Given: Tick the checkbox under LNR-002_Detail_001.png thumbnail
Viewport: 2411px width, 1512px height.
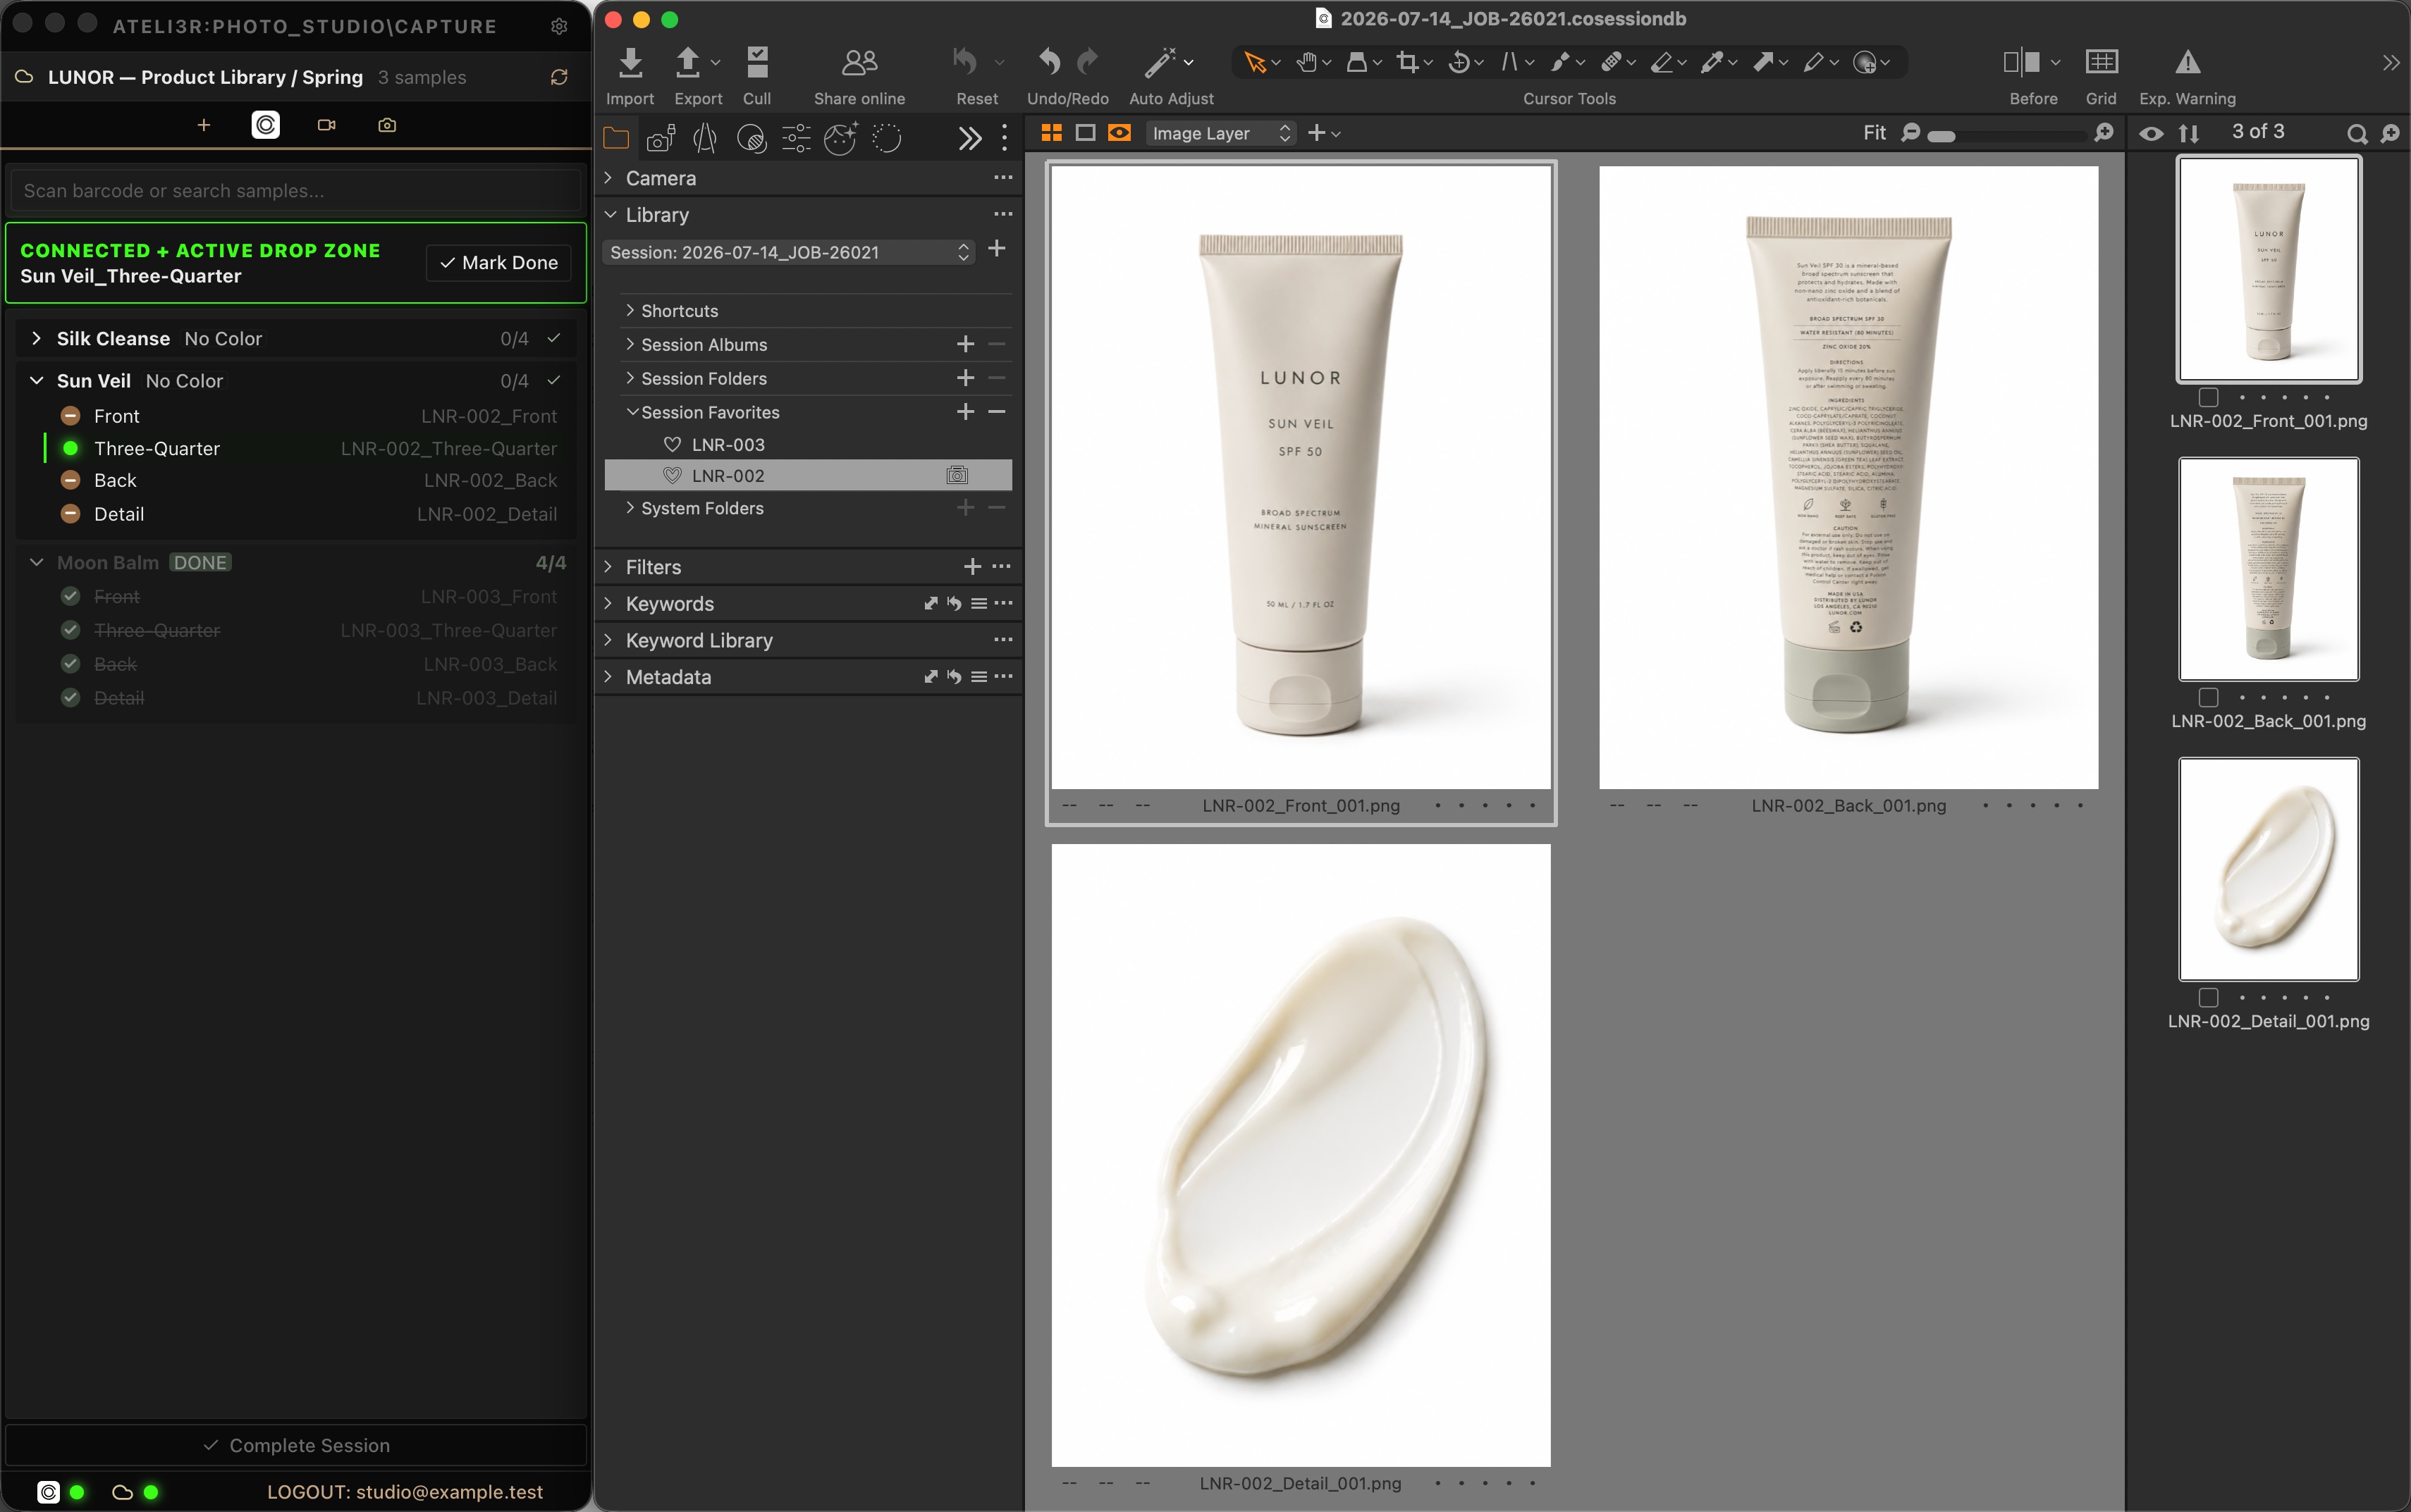Looking at the screenshot, I should pyautogui.click(x=2209, y=998).
